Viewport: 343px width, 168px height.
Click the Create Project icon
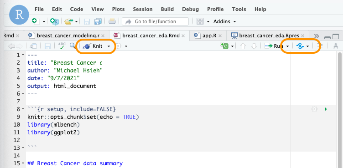click(x=54, y=21)
